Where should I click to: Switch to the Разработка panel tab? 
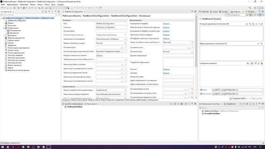click(x=229, y=104)
